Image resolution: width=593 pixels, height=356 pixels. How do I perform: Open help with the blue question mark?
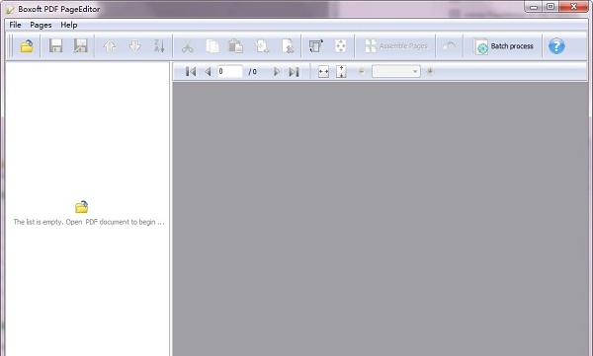(556, 46)
